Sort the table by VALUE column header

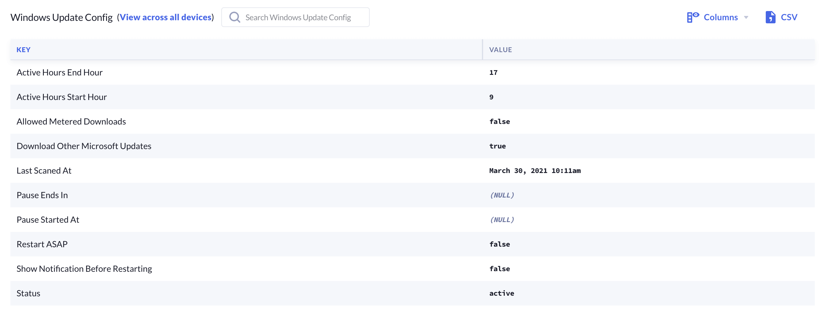click(x=500, y=50)
